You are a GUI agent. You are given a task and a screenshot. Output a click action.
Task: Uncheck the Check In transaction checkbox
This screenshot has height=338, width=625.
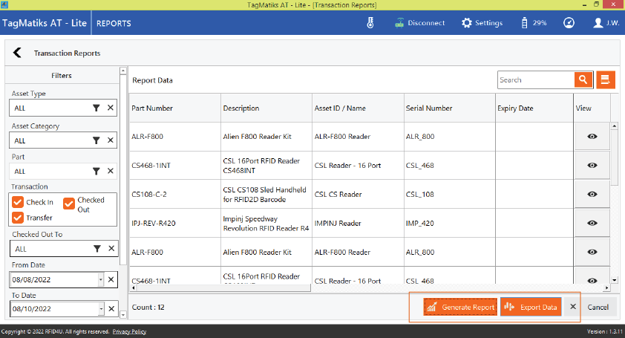18,202
